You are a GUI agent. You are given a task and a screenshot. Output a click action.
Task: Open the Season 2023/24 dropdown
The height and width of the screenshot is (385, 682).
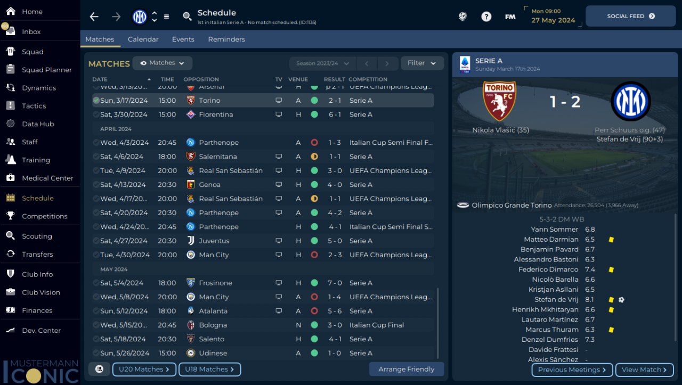322,63
